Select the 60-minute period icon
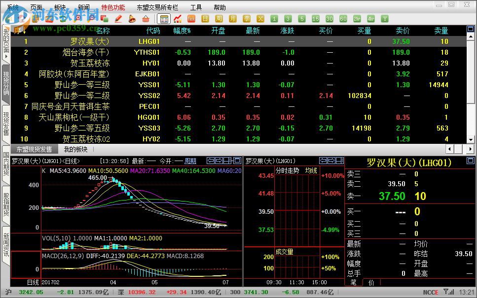Screen dimensions: 477x298 click(x=343, y=19)
